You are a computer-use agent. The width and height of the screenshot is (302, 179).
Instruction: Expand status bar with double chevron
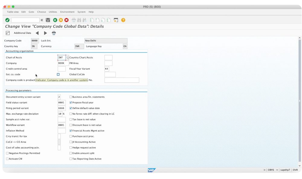pyautogui.click(x=265, y=170)
